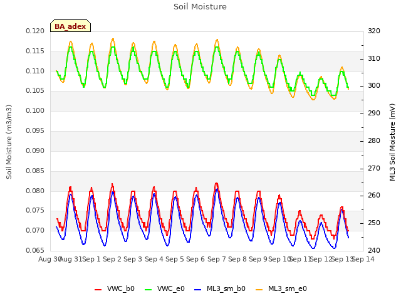The height and width of the screenshot is (301, 401).
Task: Click the 320 right axis tick label
Action: [374, 31]
